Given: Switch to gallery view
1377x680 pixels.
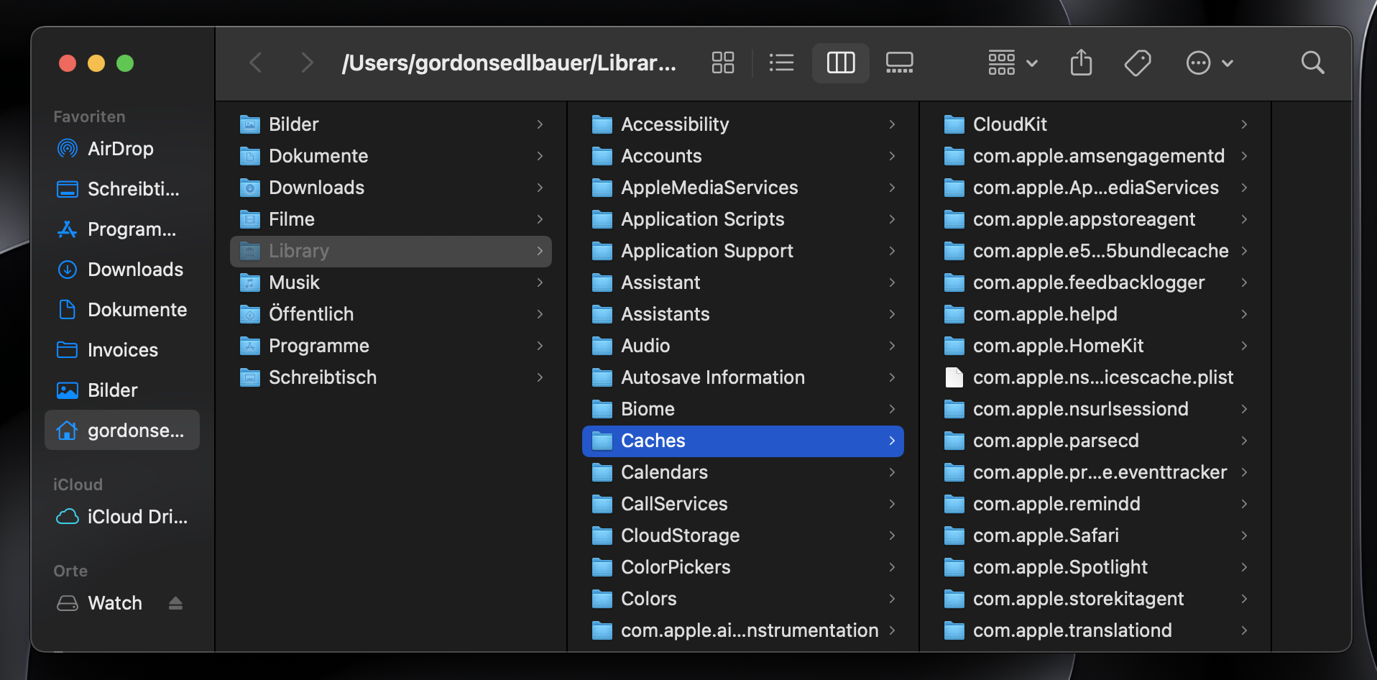Looking at the screenshot, I should (899, 63).
